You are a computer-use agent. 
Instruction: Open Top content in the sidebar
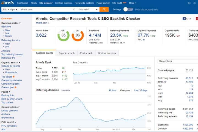click(x=7, y=103)
